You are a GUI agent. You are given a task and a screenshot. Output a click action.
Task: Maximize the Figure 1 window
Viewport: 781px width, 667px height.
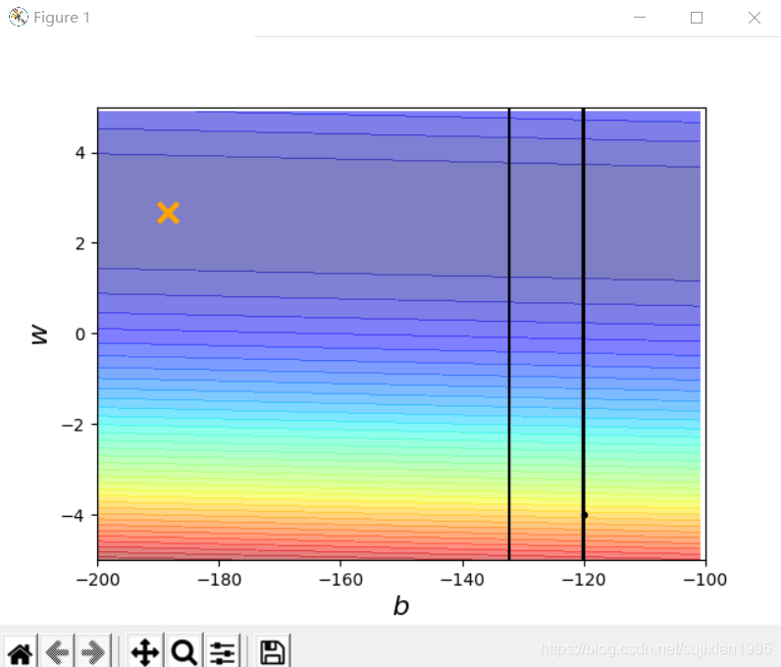point(697,18)
